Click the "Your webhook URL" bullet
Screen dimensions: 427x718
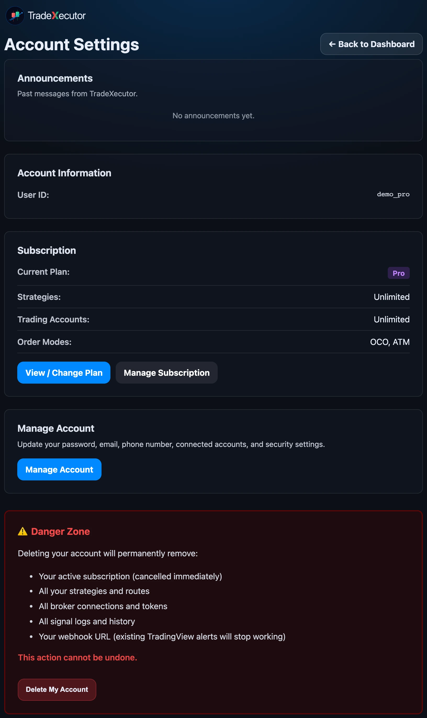(162, 637)
